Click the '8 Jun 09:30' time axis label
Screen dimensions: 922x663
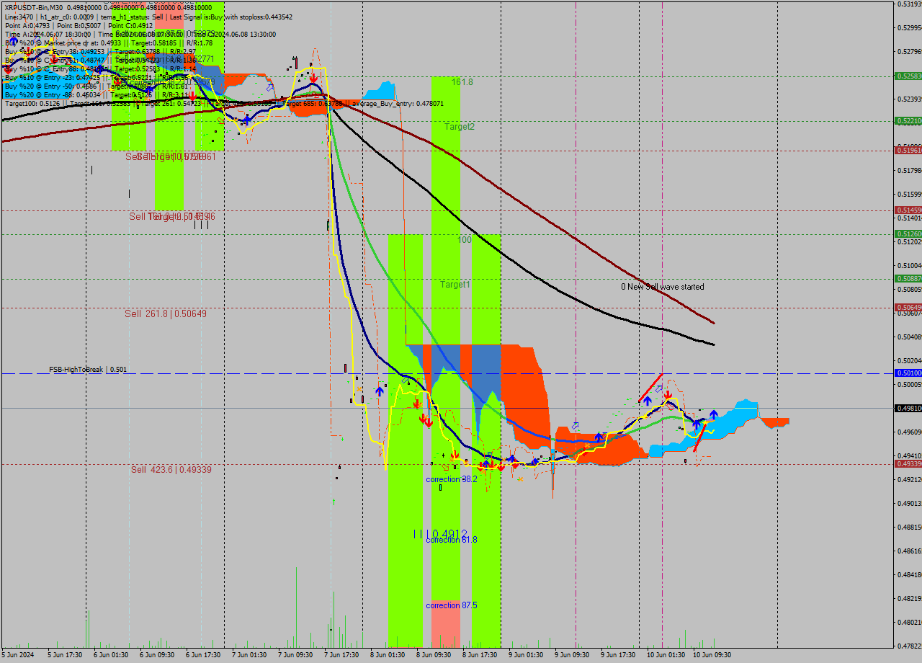click(x=434, y=655)
